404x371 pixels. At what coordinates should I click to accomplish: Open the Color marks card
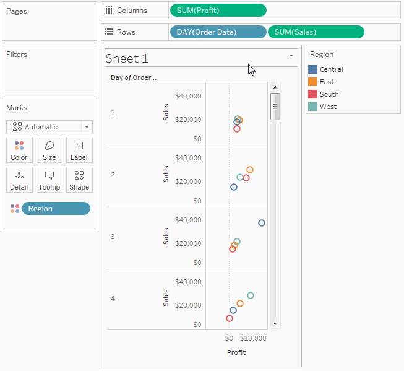point(19,150)
